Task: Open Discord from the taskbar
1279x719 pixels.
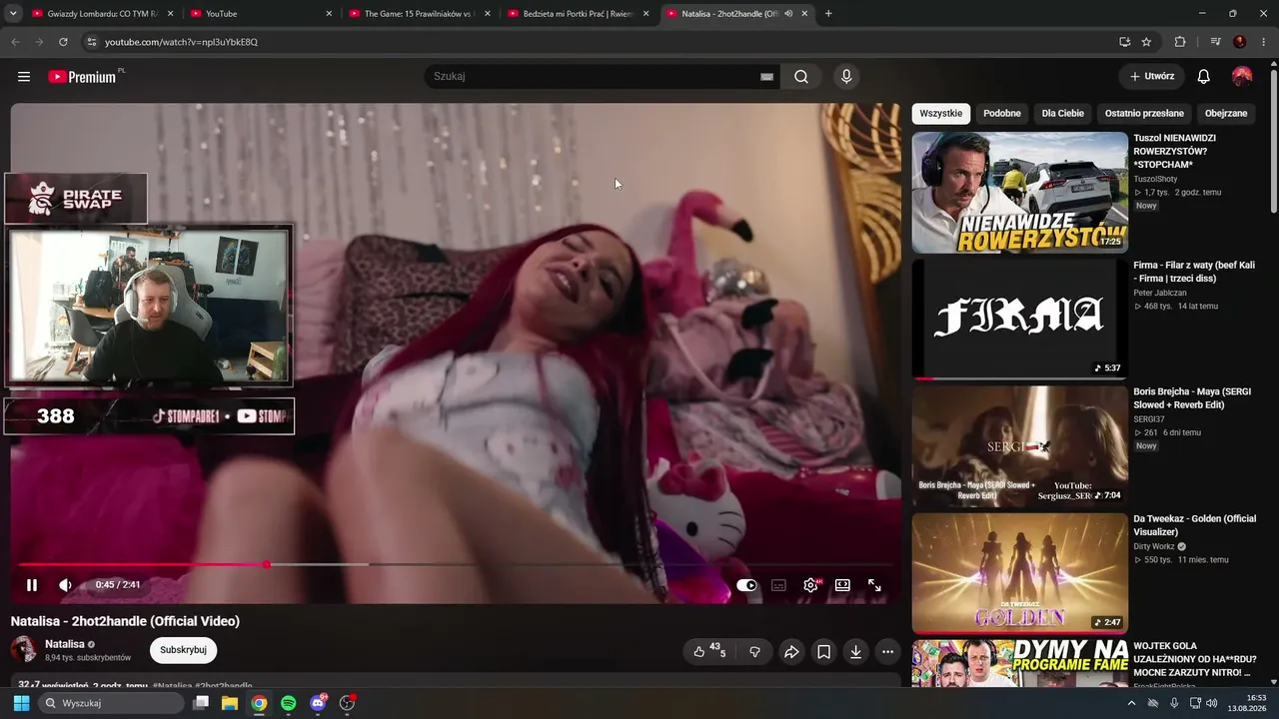Action: tap(318, 703)
